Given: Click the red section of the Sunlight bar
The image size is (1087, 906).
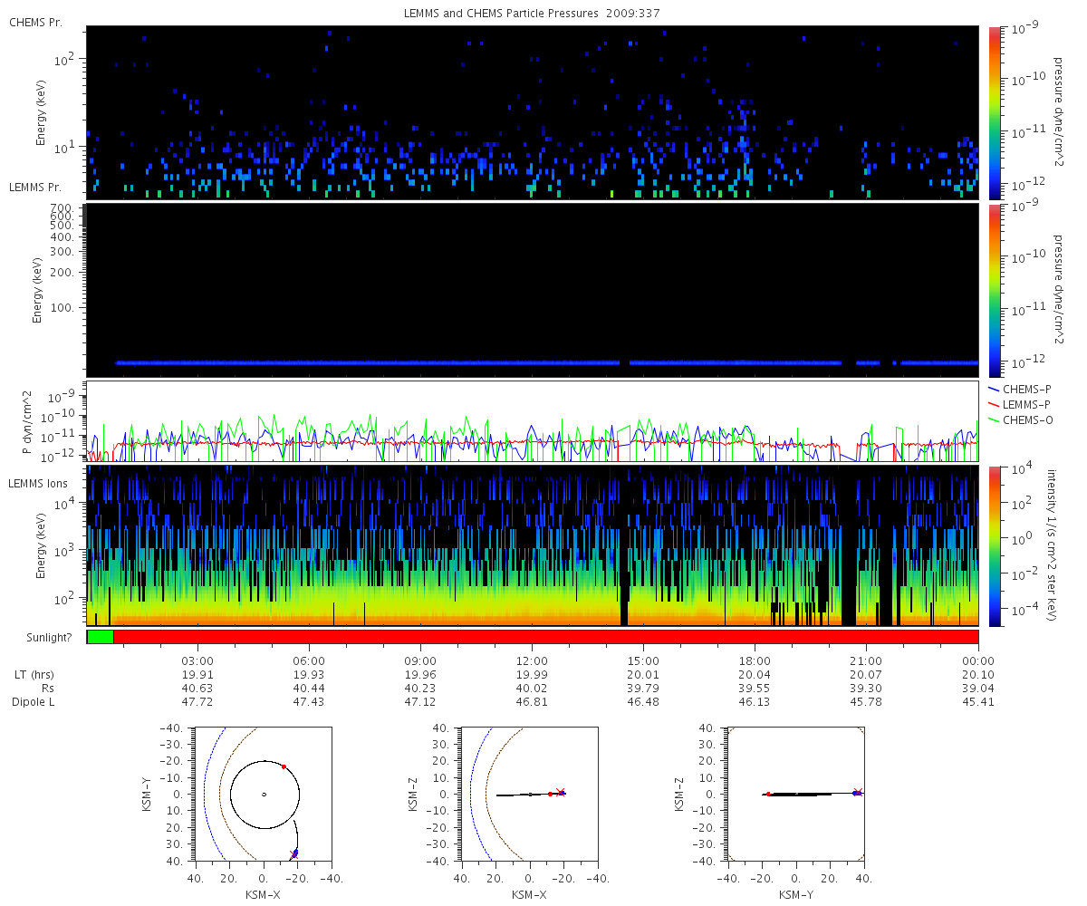Looking at the screenshot, I should point(545,637).
